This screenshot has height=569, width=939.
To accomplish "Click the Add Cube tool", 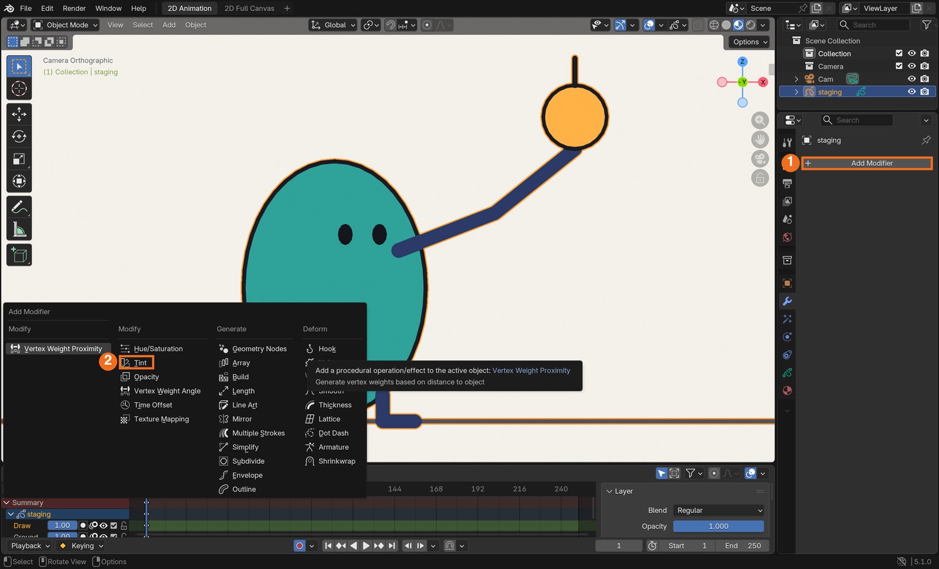I will (19, 255).
